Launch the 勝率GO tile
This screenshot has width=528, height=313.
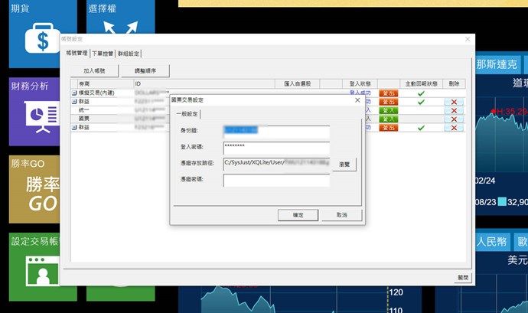pyautogui.click(x=38, y=187)
